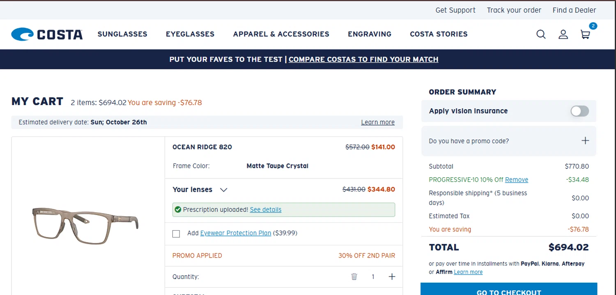Open Sunglasses menu
Screen dimensions: 616x295
coord(122,34)
